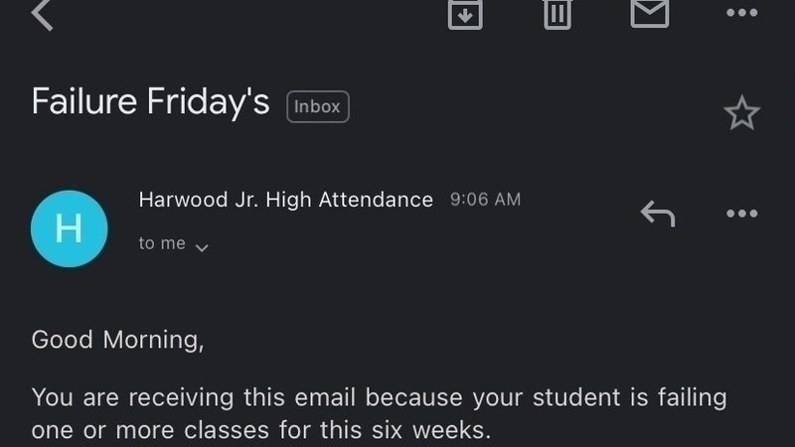Archive this email
The width and height of the screenshot is (795, 447).
click(465, 13)
